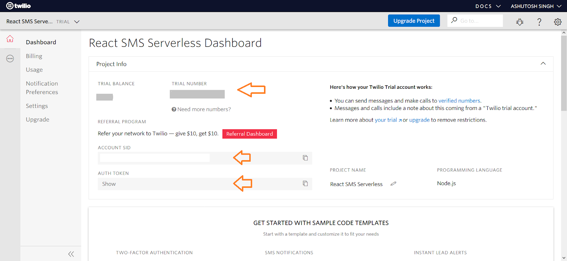Viewport: 567px width, 261px height.
Task: Select Dashboard in the sidebar
Action: click(41, 42)
